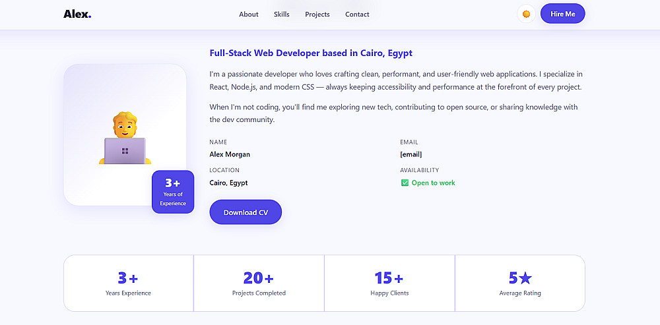This screenshot has width=660, height=325.
Task: Click the Alex Morgan name value
Action: pos(230,154)
